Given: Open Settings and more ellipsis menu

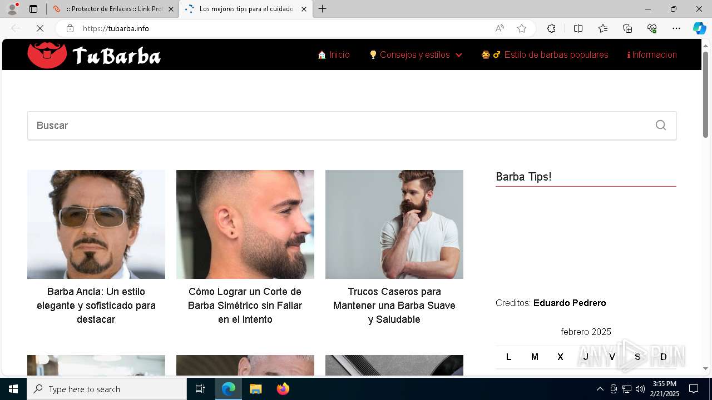Looking at the screenshot, I should pos(676,28).
